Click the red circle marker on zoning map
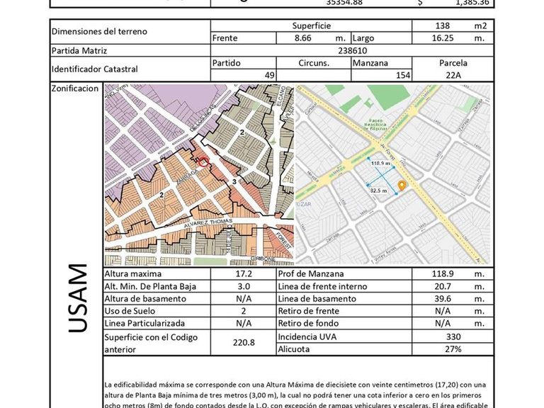This screenshot has height=408, width=544. coord(204,161)
